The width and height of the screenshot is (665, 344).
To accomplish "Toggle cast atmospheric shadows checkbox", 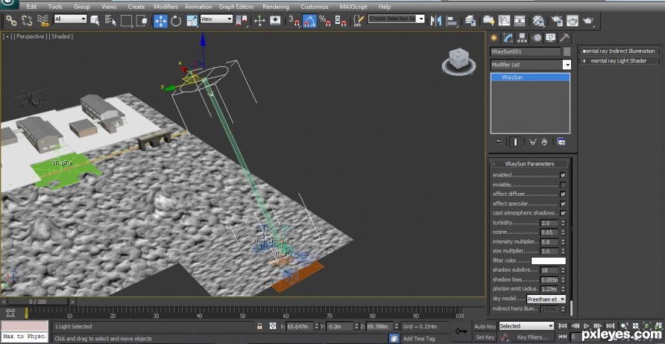I will [563, 213].
